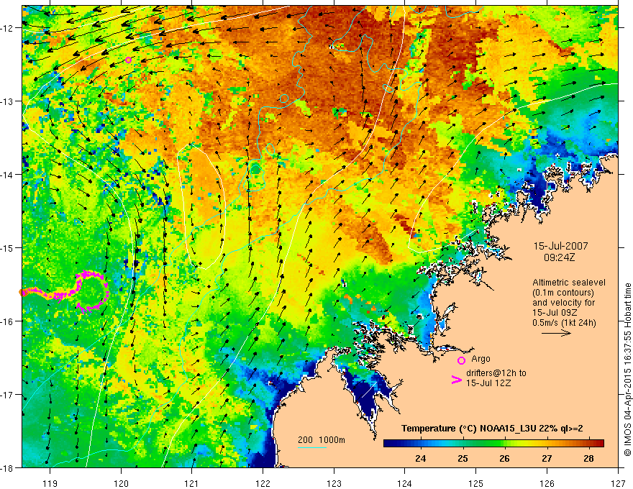
Task: Click the '(0.1m contours)' caption line
Action: (x=563, y=293)
